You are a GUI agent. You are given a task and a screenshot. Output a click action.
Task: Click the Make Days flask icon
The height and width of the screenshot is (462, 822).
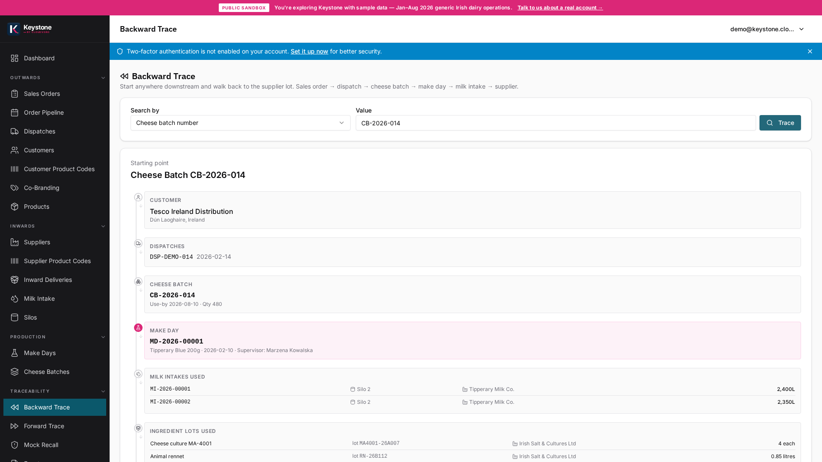coord(15,353)
